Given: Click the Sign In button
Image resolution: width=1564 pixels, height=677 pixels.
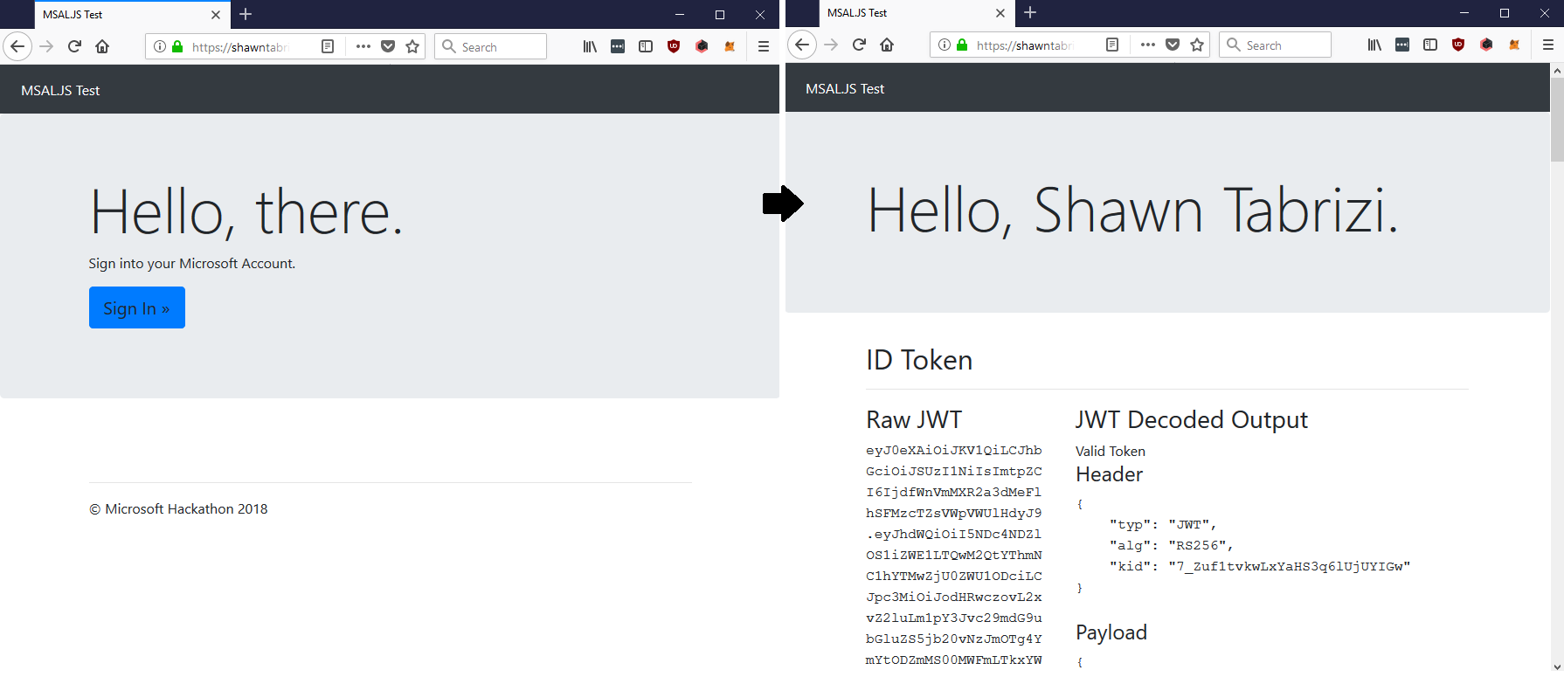Looking at the screenshot, I should (137, 307).
